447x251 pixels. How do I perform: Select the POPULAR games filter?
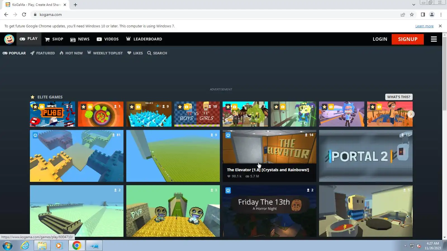click(14, 53)
